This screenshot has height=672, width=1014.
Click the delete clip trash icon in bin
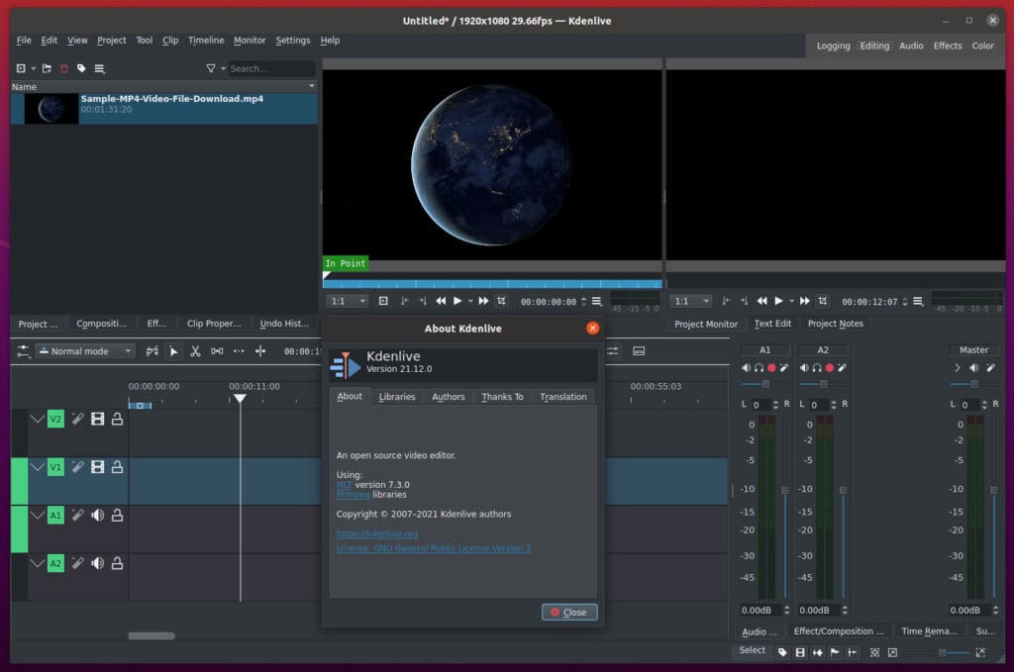pos(64,68)
